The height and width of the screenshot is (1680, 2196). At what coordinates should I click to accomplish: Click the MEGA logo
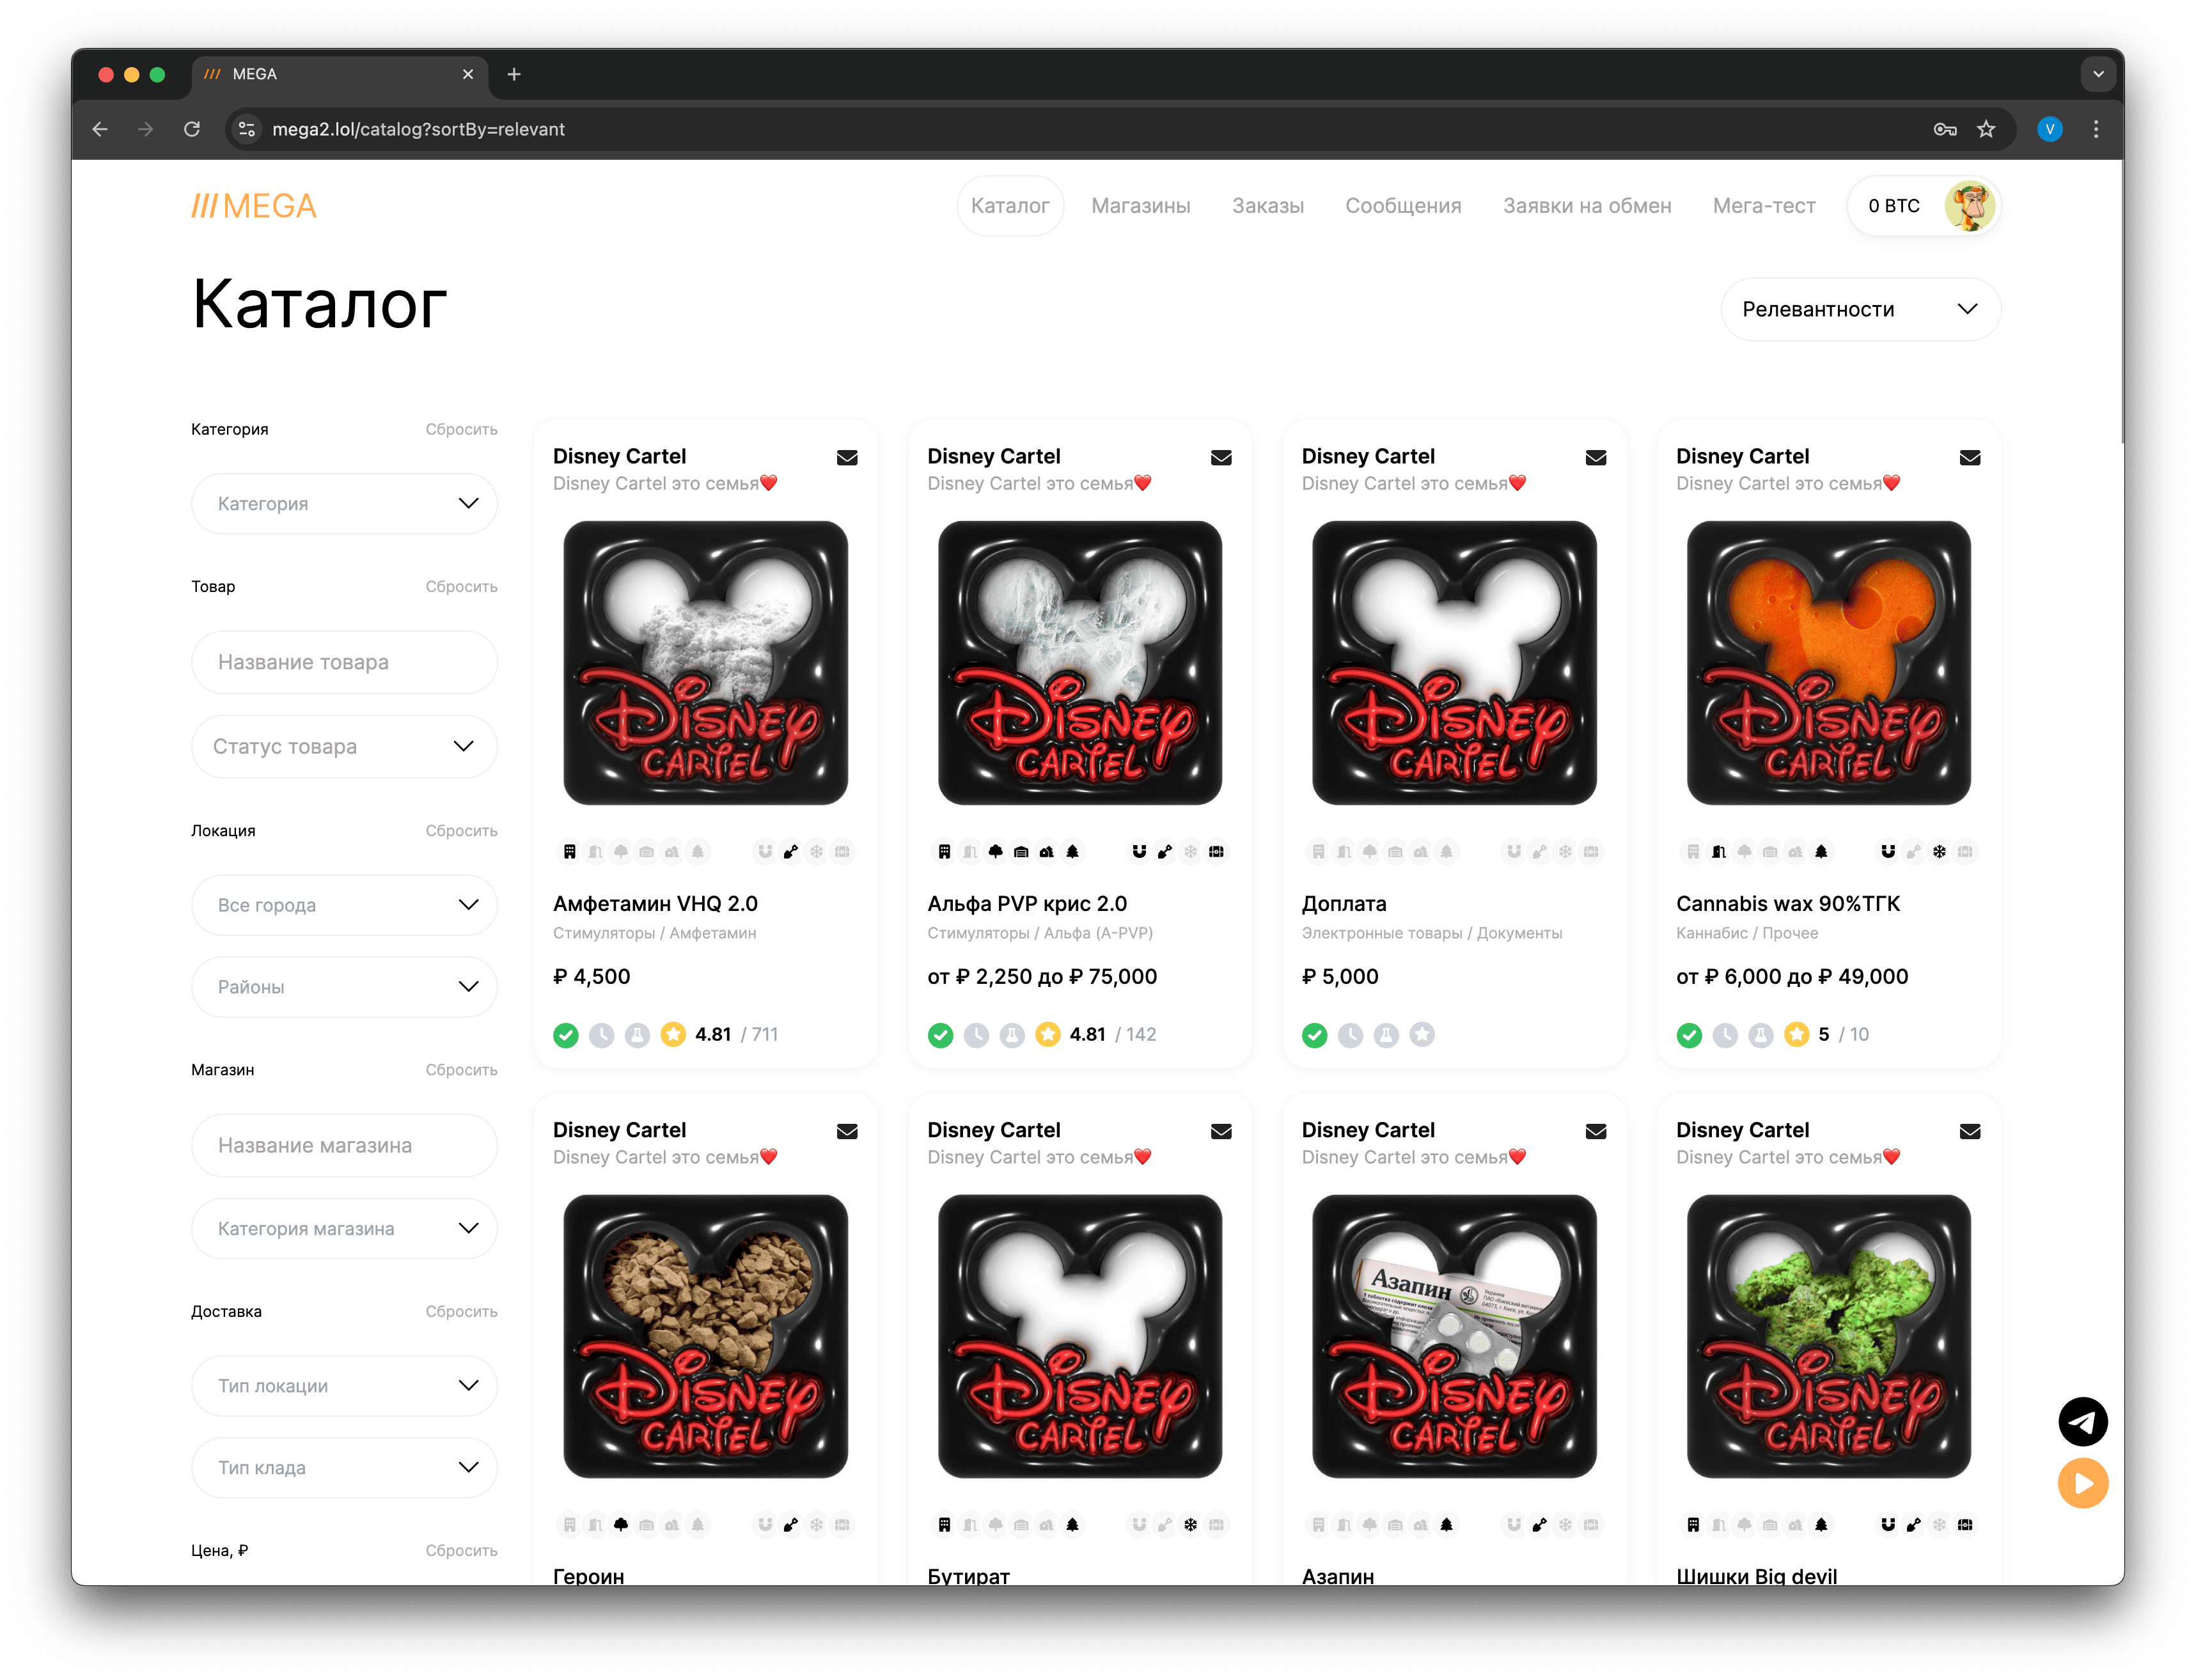pyautogui.click(x=254, y=206)
